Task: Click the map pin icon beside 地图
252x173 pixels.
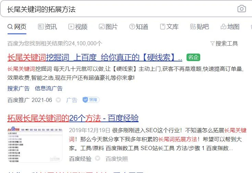Action: pyautogui.click(x=224, y=26)
